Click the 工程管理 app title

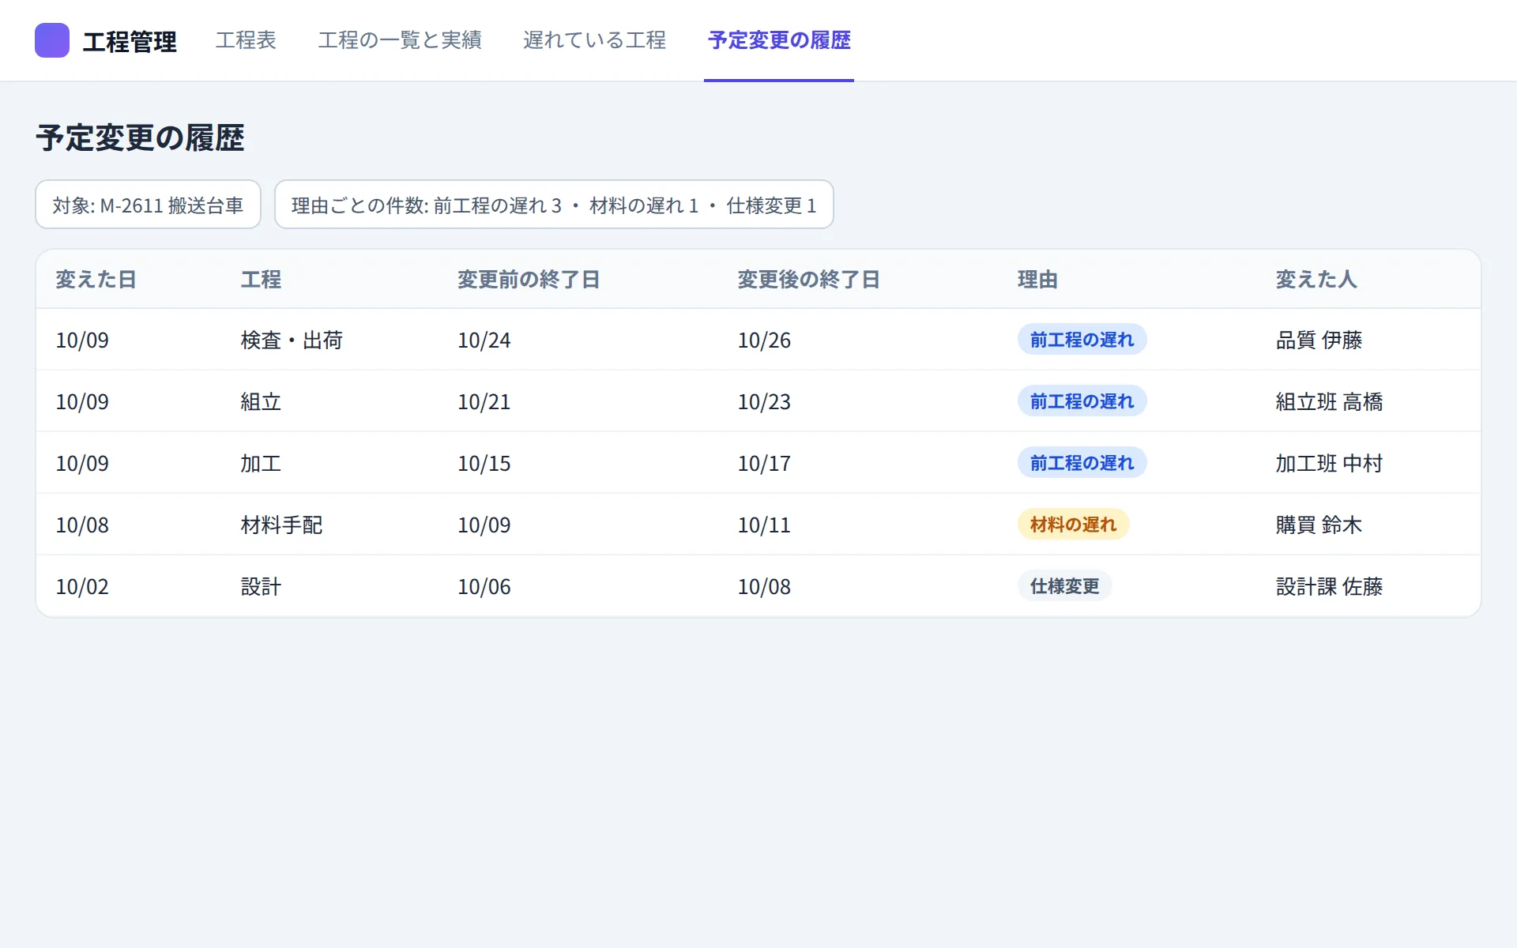(130, 41)
